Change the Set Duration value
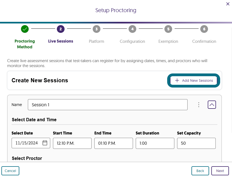Viewport: 232px width, 177px height. tap(155, 143)
